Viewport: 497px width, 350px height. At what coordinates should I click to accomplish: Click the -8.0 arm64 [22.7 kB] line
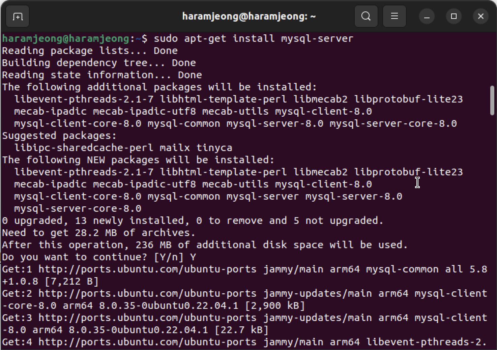[x=135, y=330]
